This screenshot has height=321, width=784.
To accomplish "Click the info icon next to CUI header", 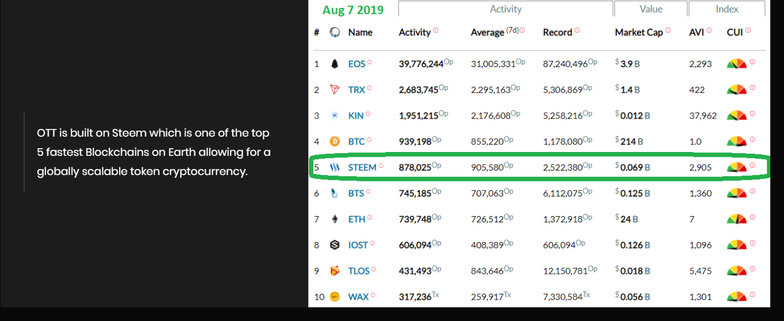I will pyautogui.click(x=748, y=30).
